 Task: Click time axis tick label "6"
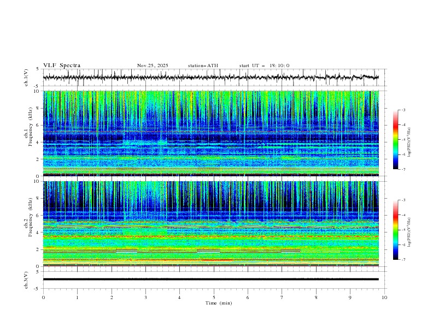point(248,297)
